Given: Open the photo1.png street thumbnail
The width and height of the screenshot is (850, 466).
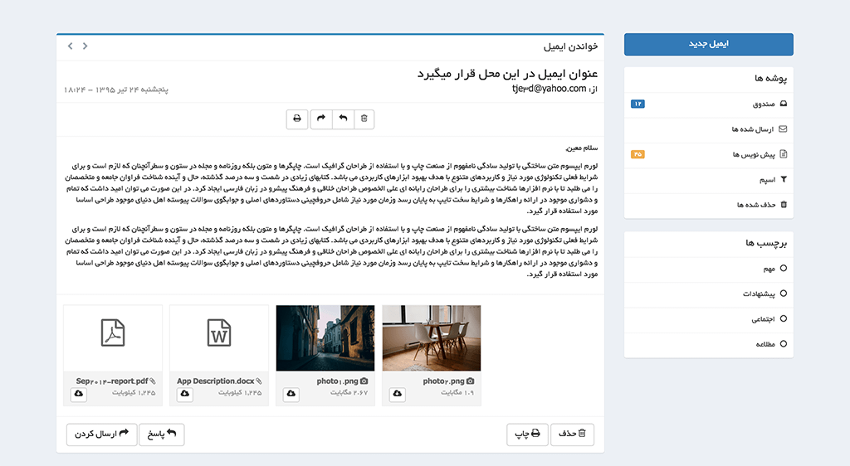Looking at the screenshot, I should point(325,338).
